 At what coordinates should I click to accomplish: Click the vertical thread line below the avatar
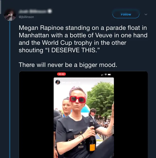click(10, 90)
